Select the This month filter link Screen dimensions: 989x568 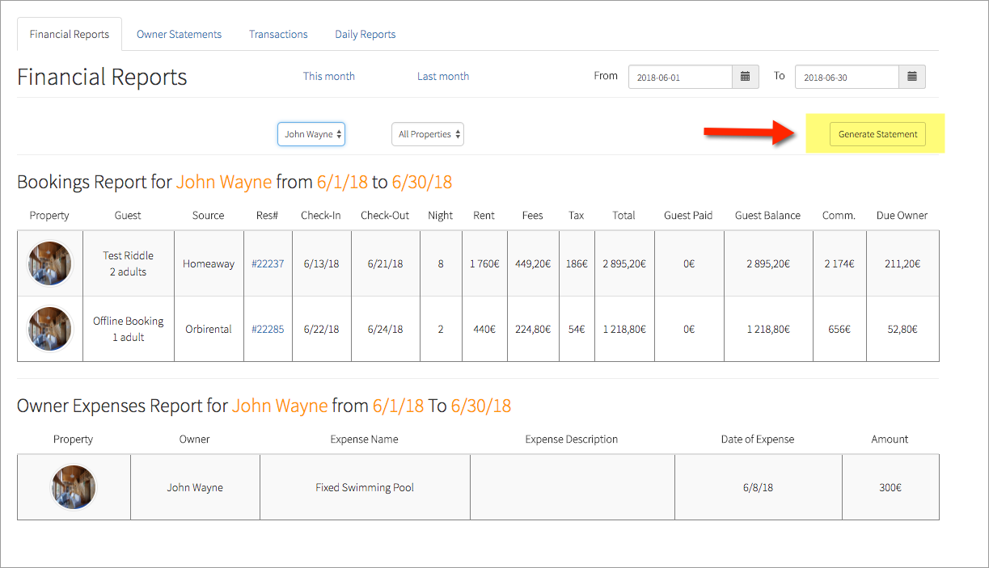click(328, 76)
